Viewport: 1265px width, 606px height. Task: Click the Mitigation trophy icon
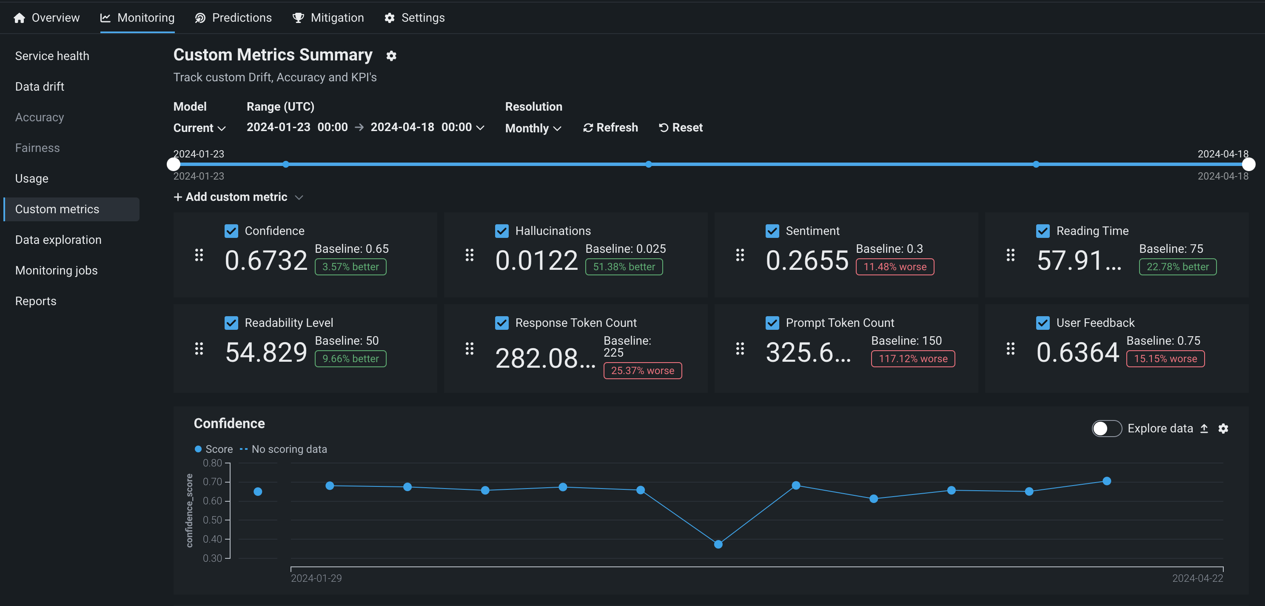(298, 18)
